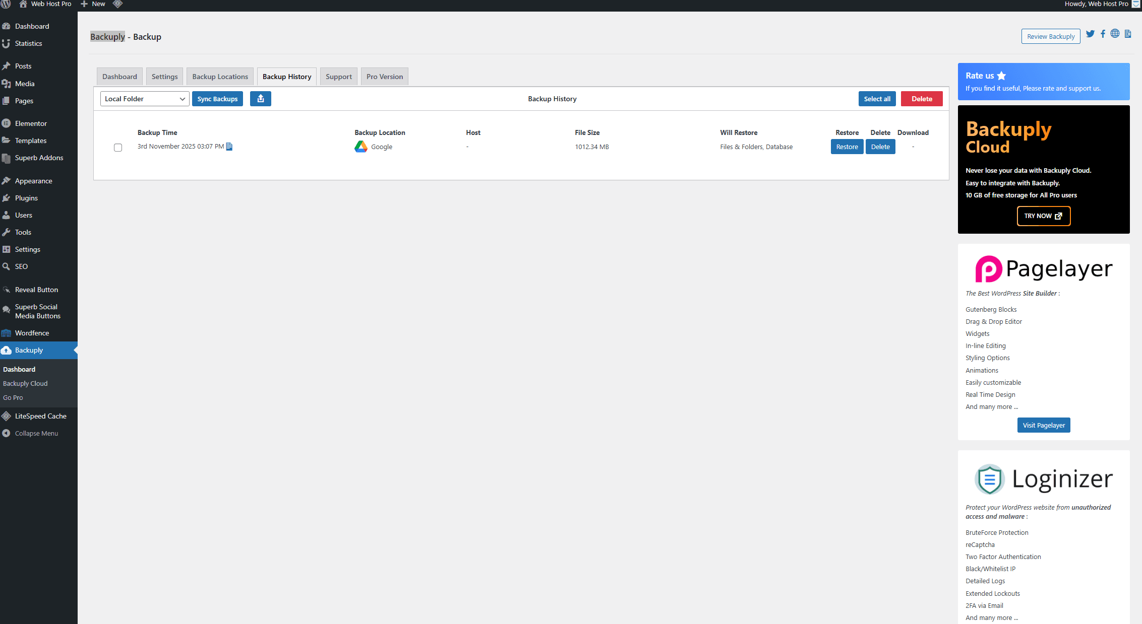Open the backup log file icon

point(229,147)
